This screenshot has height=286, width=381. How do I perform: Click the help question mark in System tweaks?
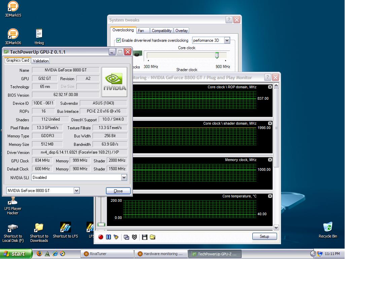point(229,20)
